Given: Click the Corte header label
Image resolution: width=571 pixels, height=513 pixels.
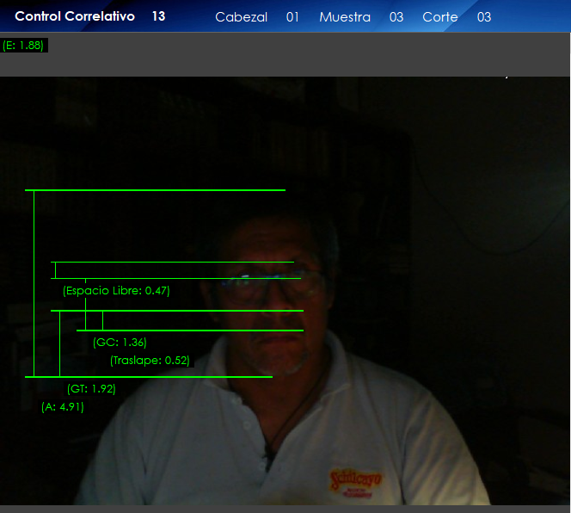Looking at the screenshot, I should tap(440, 17).
